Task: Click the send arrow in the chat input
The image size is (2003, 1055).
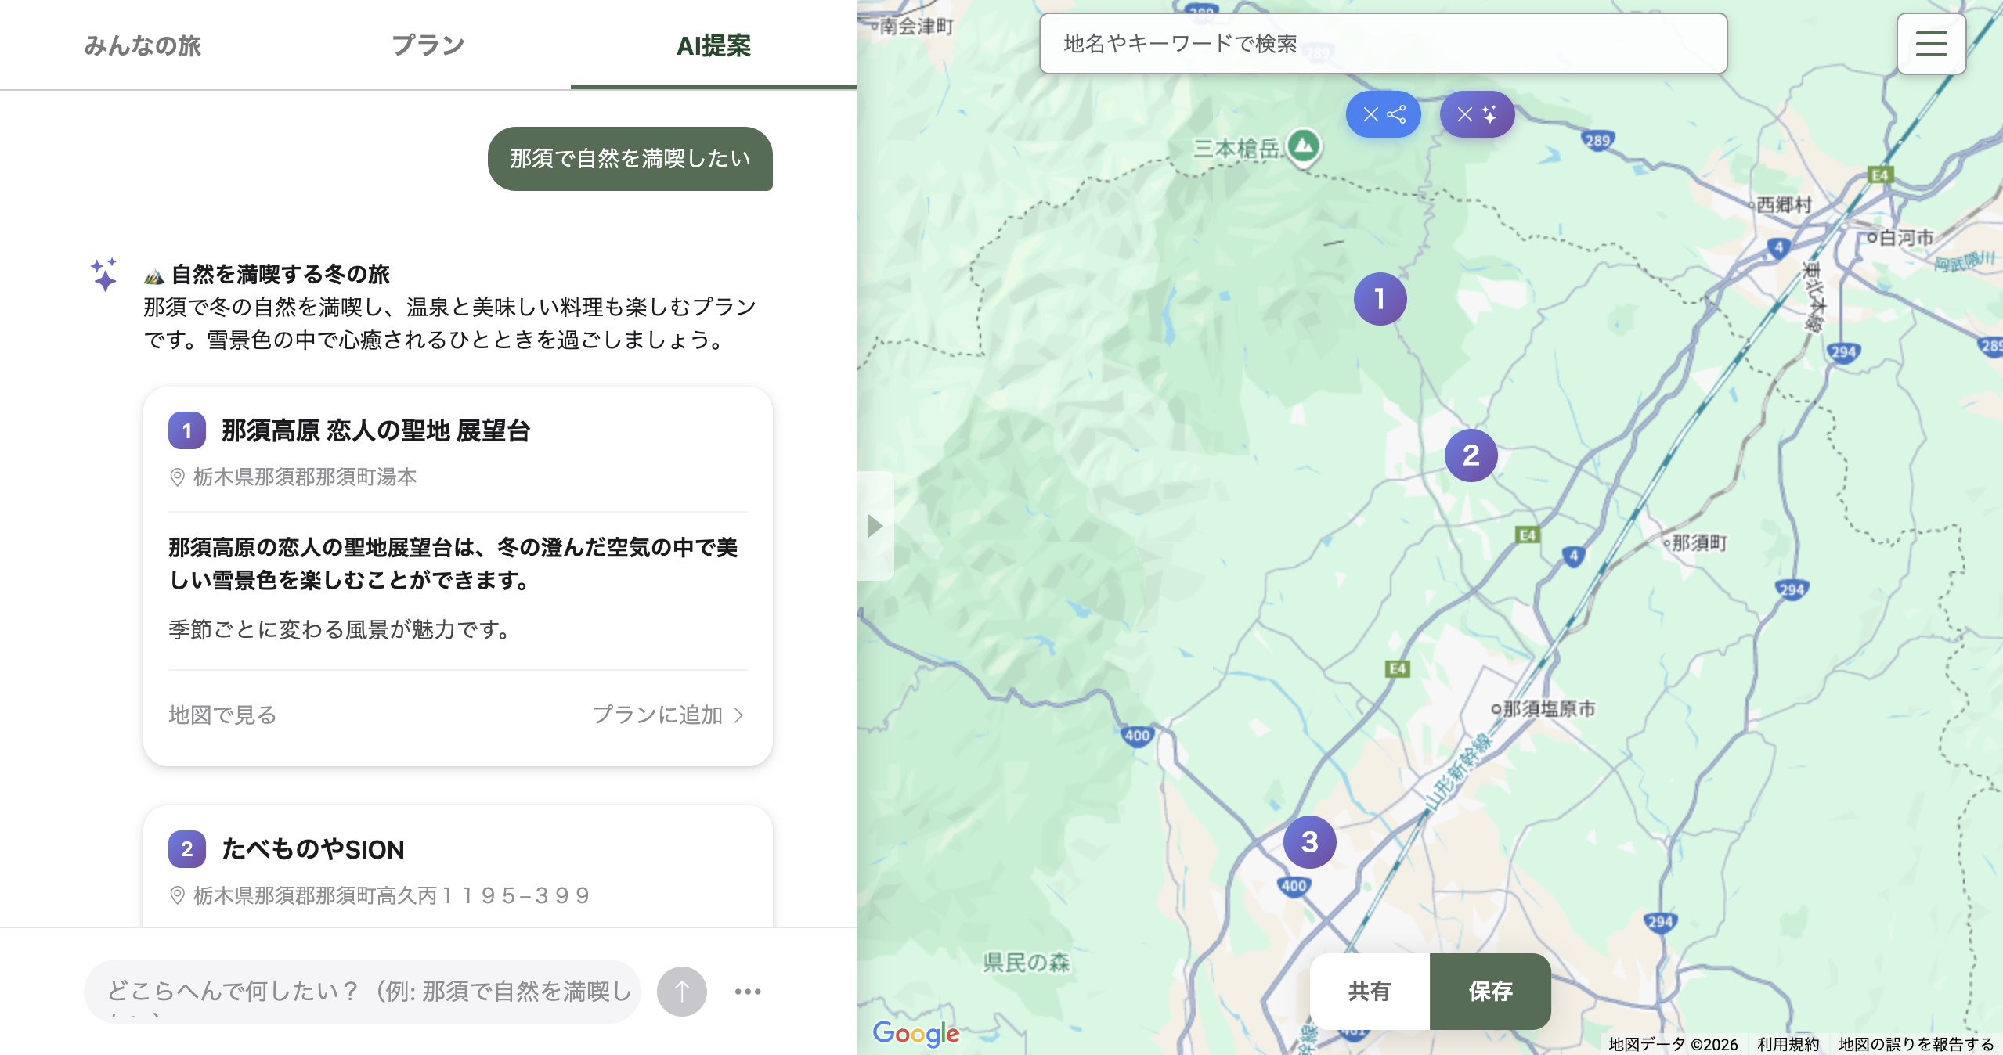Action: coord(682,991)
